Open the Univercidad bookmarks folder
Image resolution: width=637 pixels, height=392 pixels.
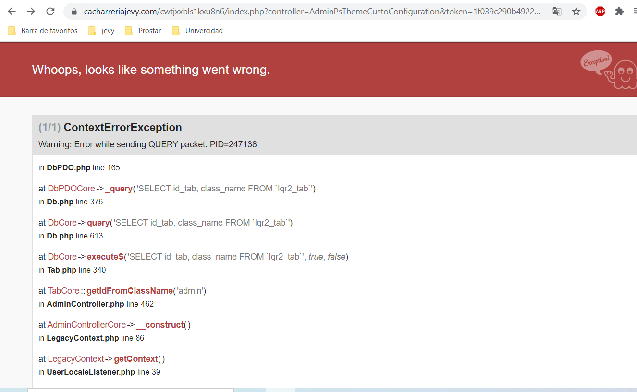[197, 31]
